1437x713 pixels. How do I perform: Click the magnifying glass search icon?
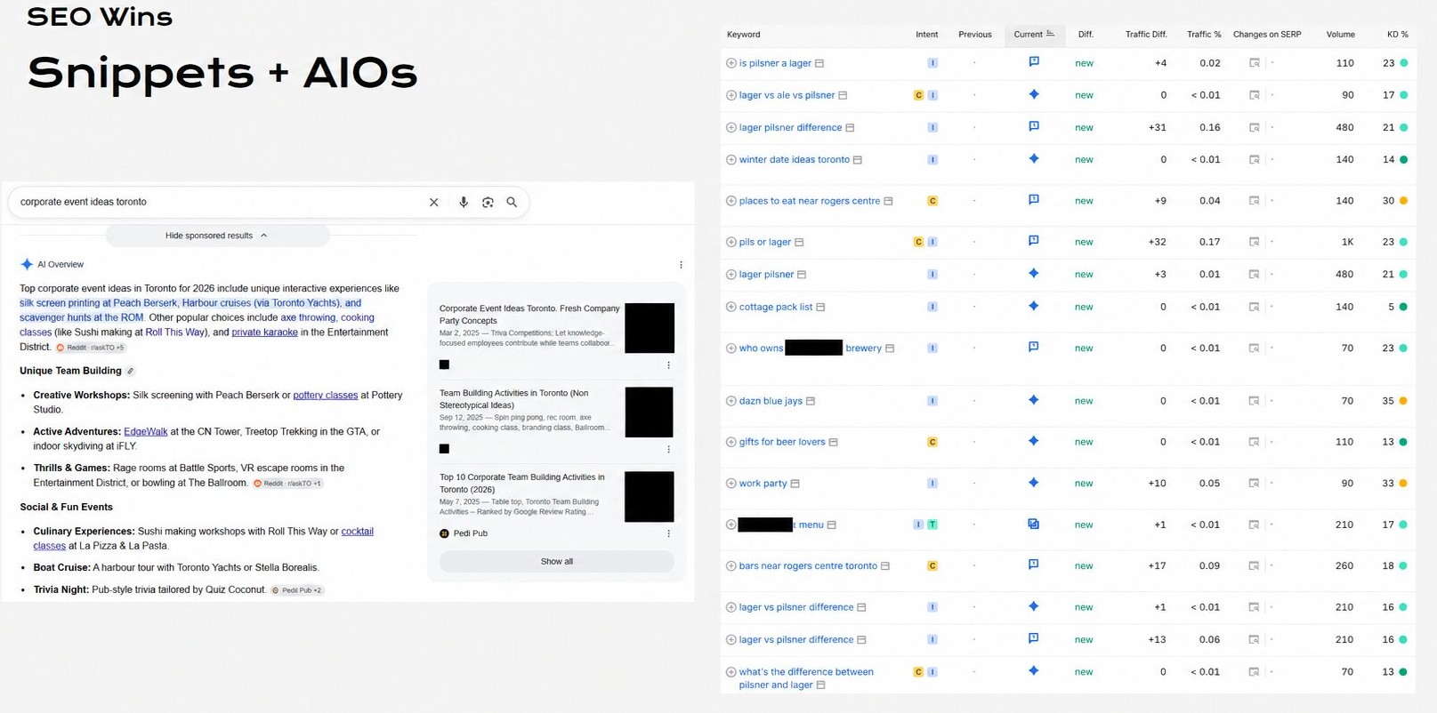[x=512, y=202]
